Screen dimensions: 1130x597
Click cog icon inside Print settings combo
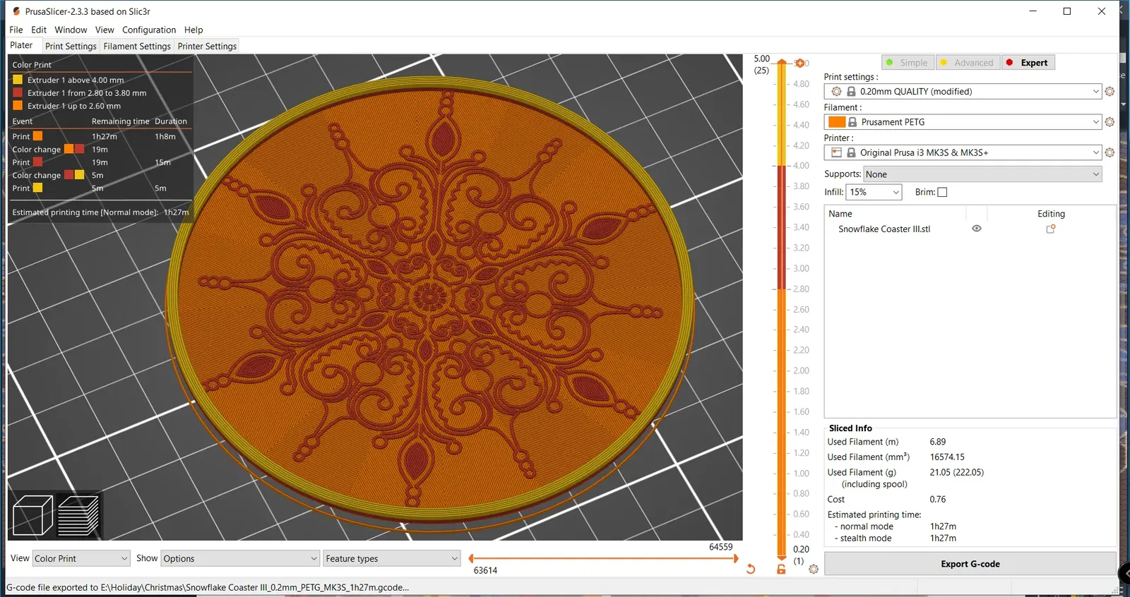pyautogui.click(x=836, y=92)
